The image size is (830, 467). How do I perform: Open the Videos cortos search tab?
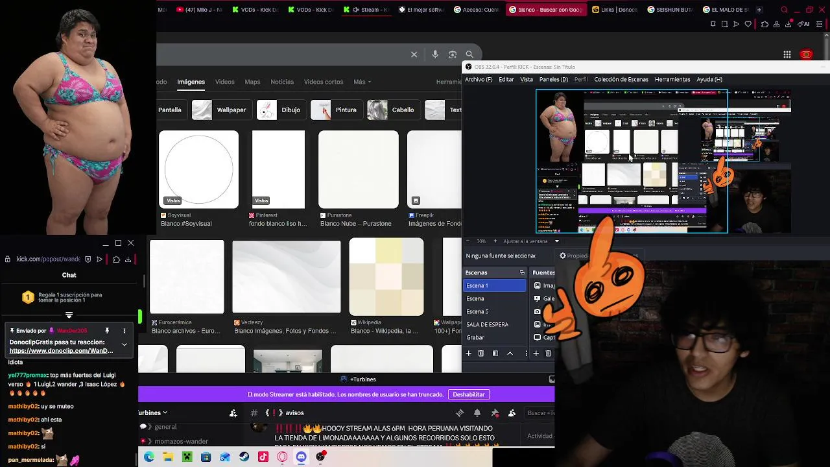point(324,82)
